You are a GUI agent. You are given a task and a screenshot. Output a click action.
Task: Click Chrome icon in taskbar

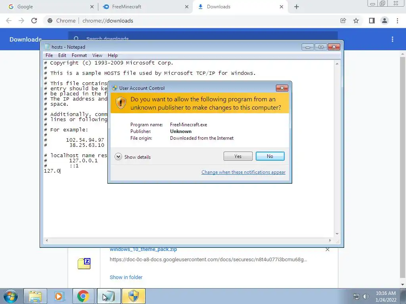coord(83,296)
